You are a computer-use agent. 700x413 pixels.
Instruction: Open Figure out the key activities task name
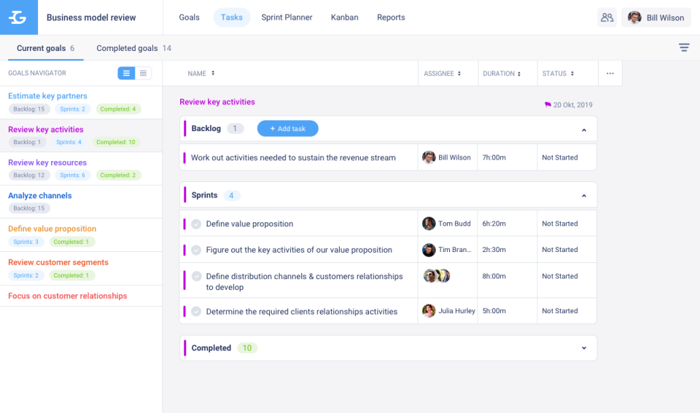coord(299,250)
